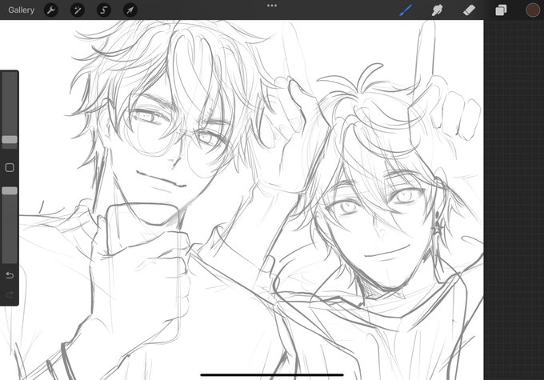Open the Layers panel
544x380 pixels.
tap(501, 10)
